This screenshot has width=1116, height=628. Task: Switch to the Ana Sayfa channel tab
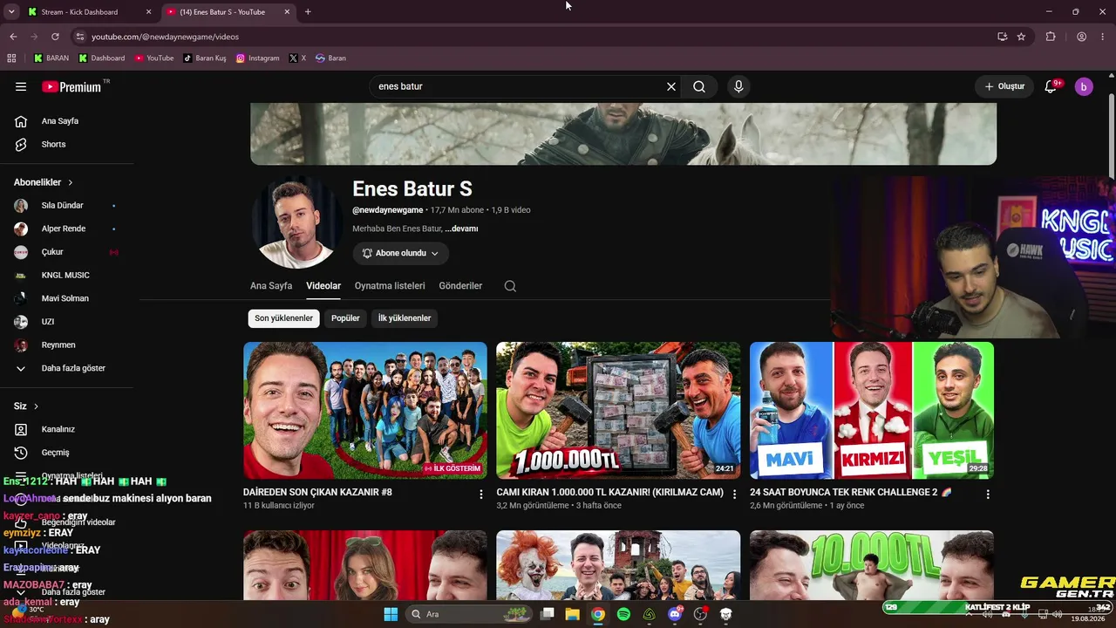tap(271, 286)
